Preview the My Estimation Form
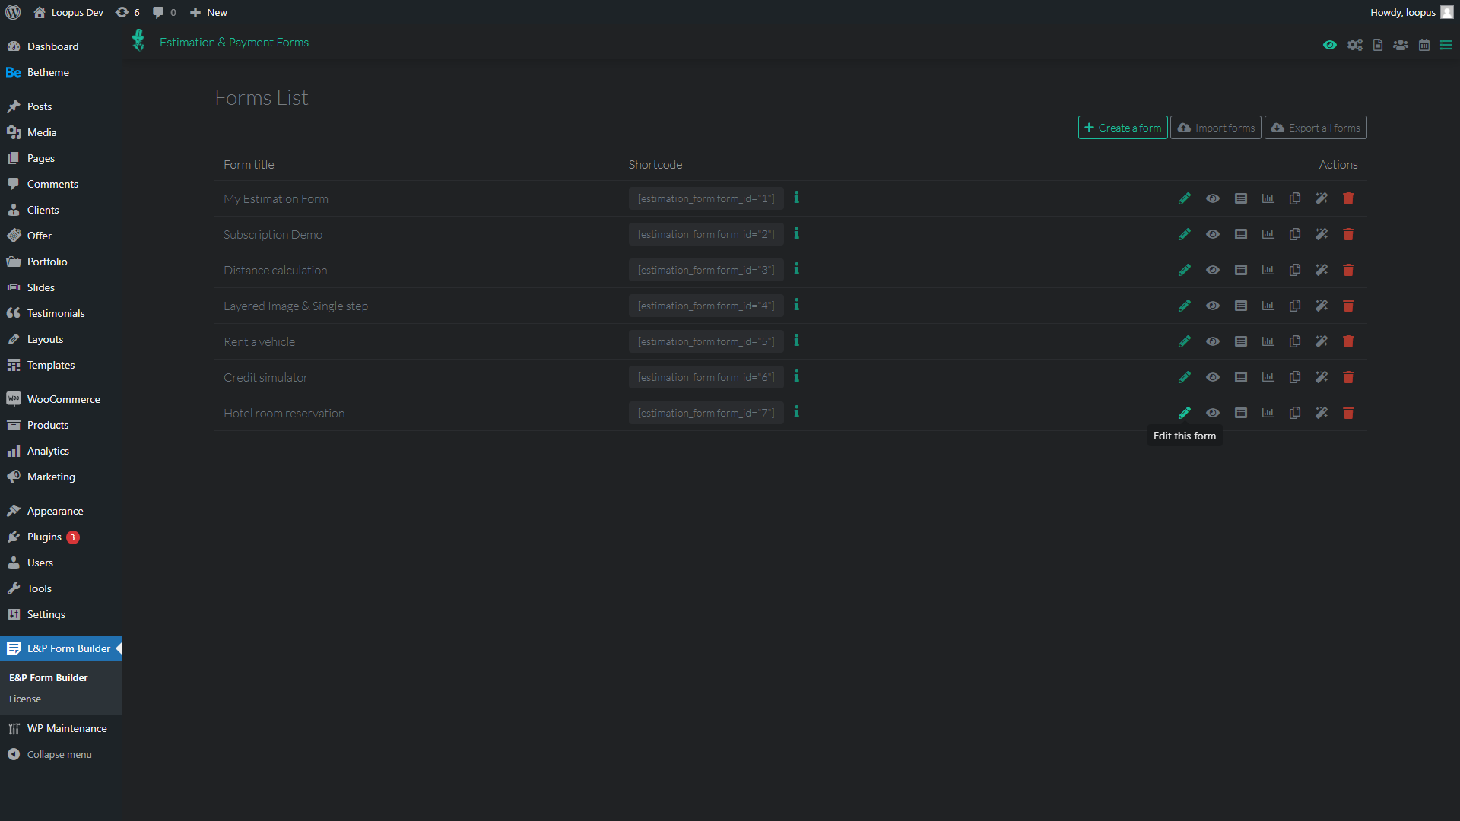This screenshot has height=821, width=1460. (x=1212, y=198)
